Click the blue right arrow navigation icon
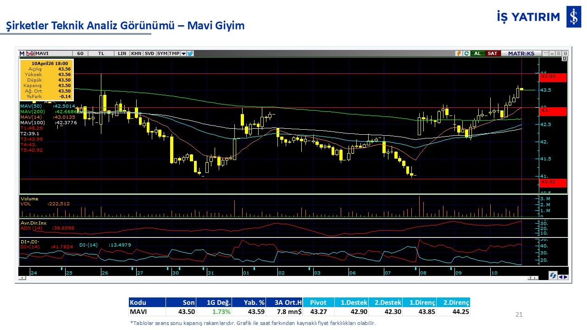Image resolution: width=587 pixels, height=330 pixels. pyautogui.click(x=565, y=276)
